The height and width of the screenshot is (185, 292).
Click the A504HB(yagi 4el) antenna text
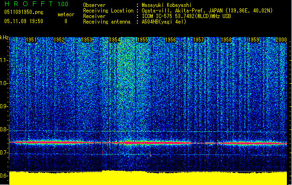click(x=164, y=22)
